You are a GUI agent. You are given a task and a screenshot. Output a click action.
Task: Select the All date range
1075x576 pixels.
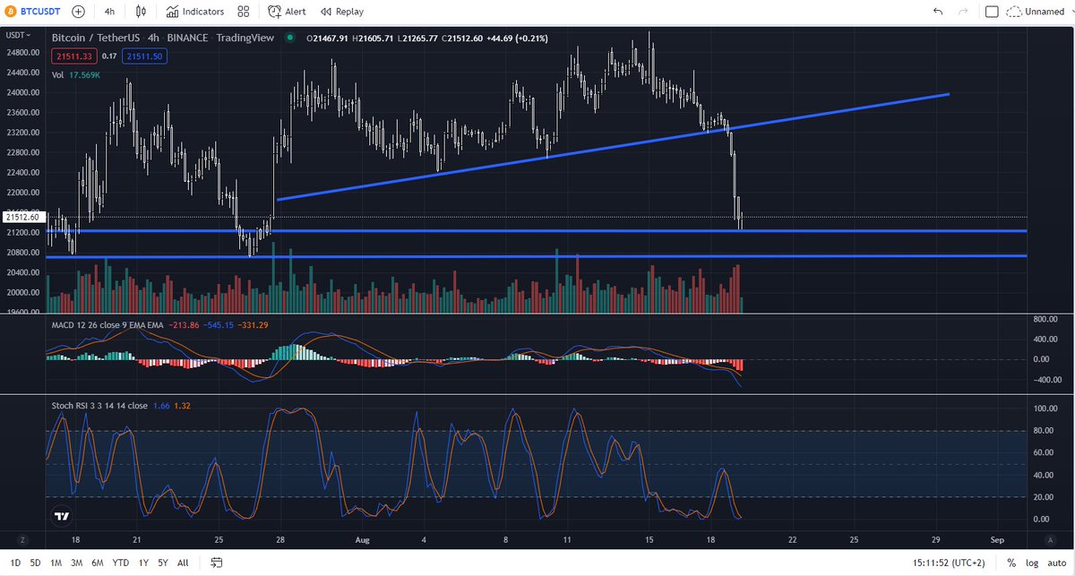pyautogui.click(x=183, y=563)
